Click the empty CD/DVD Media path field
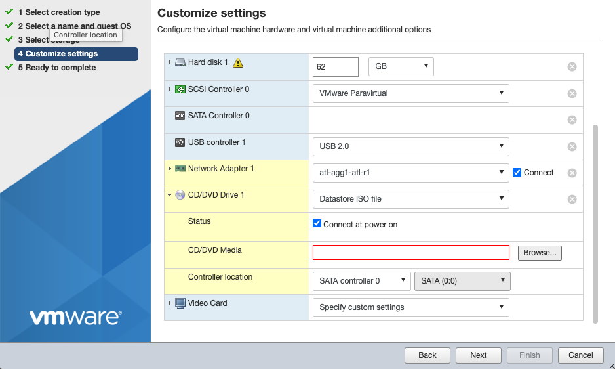Screen dimensions: 615x369 coord(410,253)
